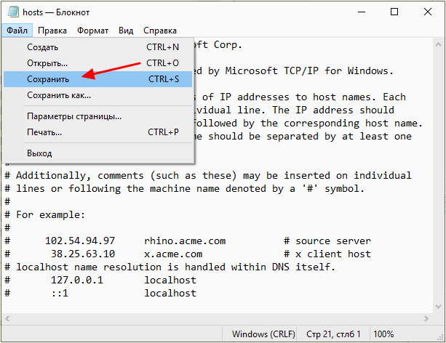This screenshot has width=446, height=343.
Task: Open the Правка menu
Action: 52,31
